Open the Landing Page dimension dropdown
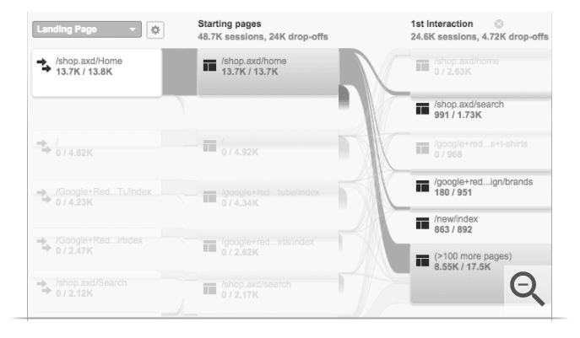 tap(87, 30)
